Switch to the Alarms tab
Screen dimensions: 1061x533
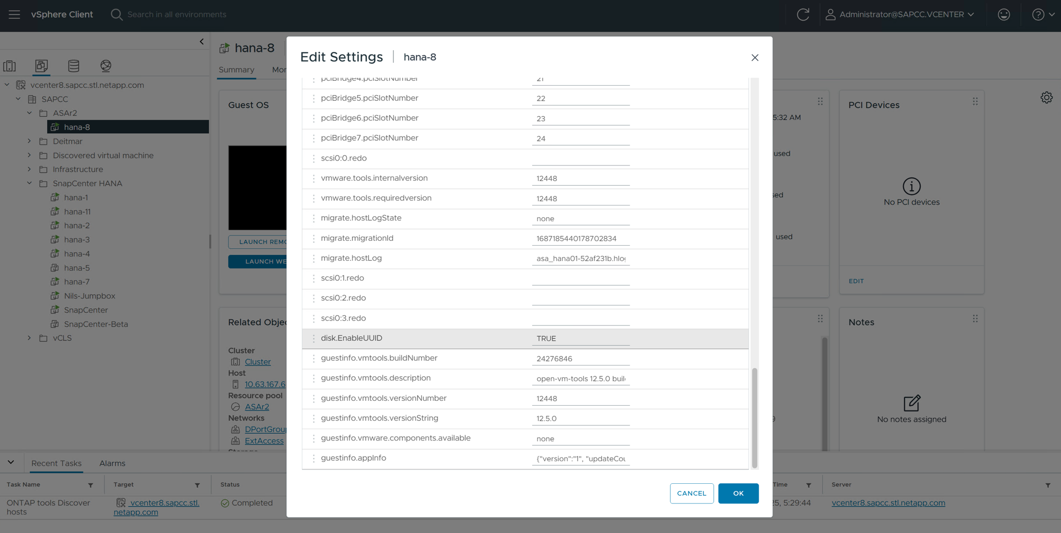click(x=112, y=463)
